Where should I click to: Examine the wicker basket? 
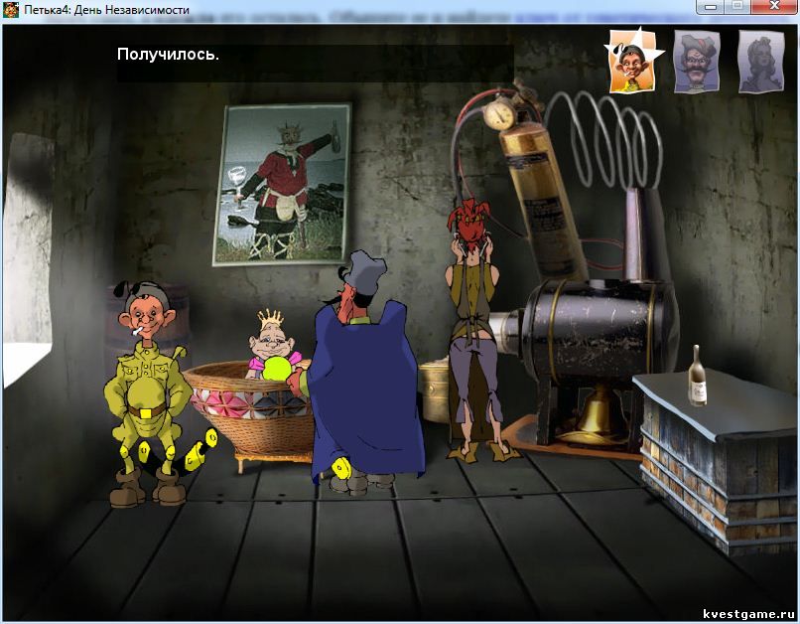pos(248,411)
